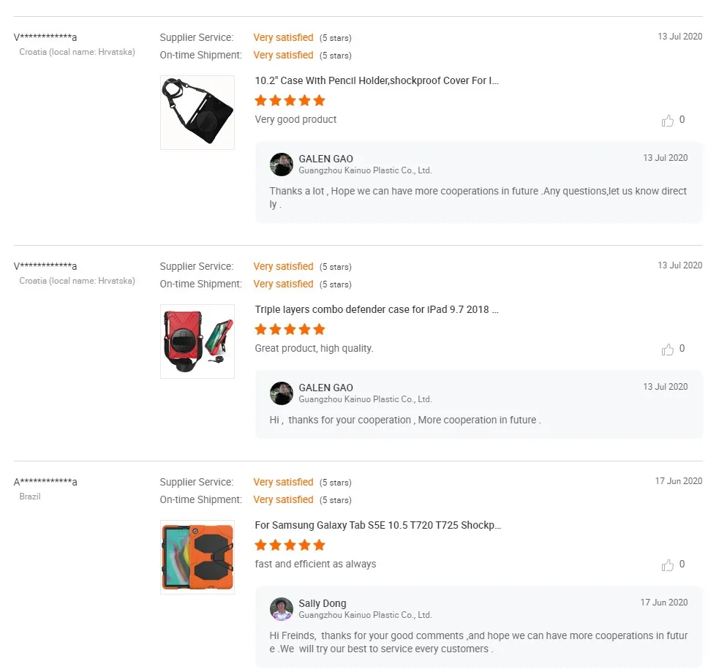This screenshot has width=727, height=672.
Task: Click the Sally Dong name in reply
Action: (323, 603)
